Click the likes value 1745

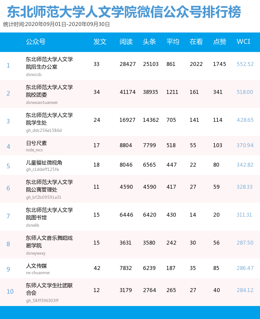click(219, 64)
